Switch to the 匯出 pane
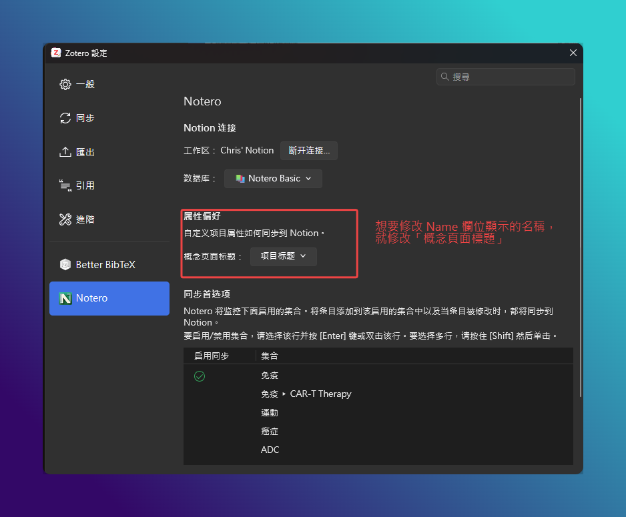This screenshot has height=517, width=626. pos(109,152)
